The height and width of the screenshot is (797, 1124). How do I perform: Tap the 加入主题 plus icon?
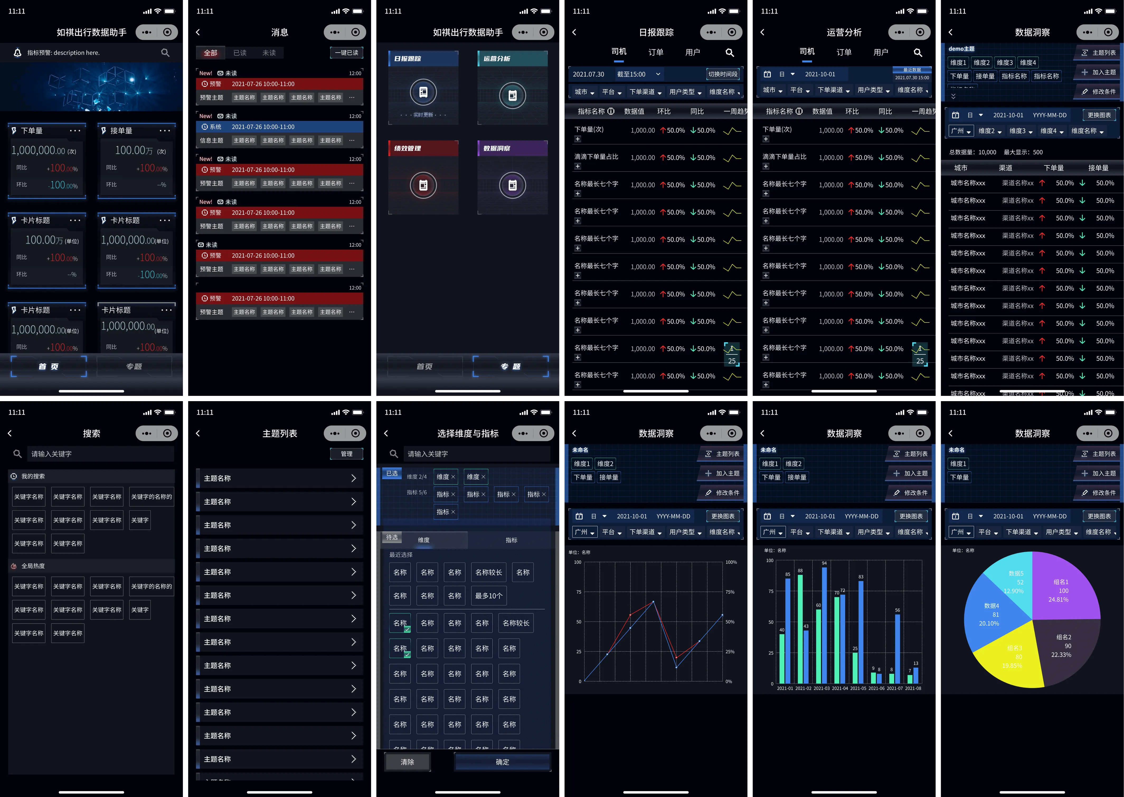point(1085,73)
